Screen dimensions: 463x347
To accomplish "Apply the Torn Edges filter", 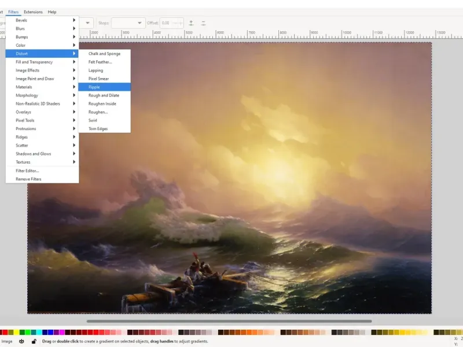I will (105, 128).
